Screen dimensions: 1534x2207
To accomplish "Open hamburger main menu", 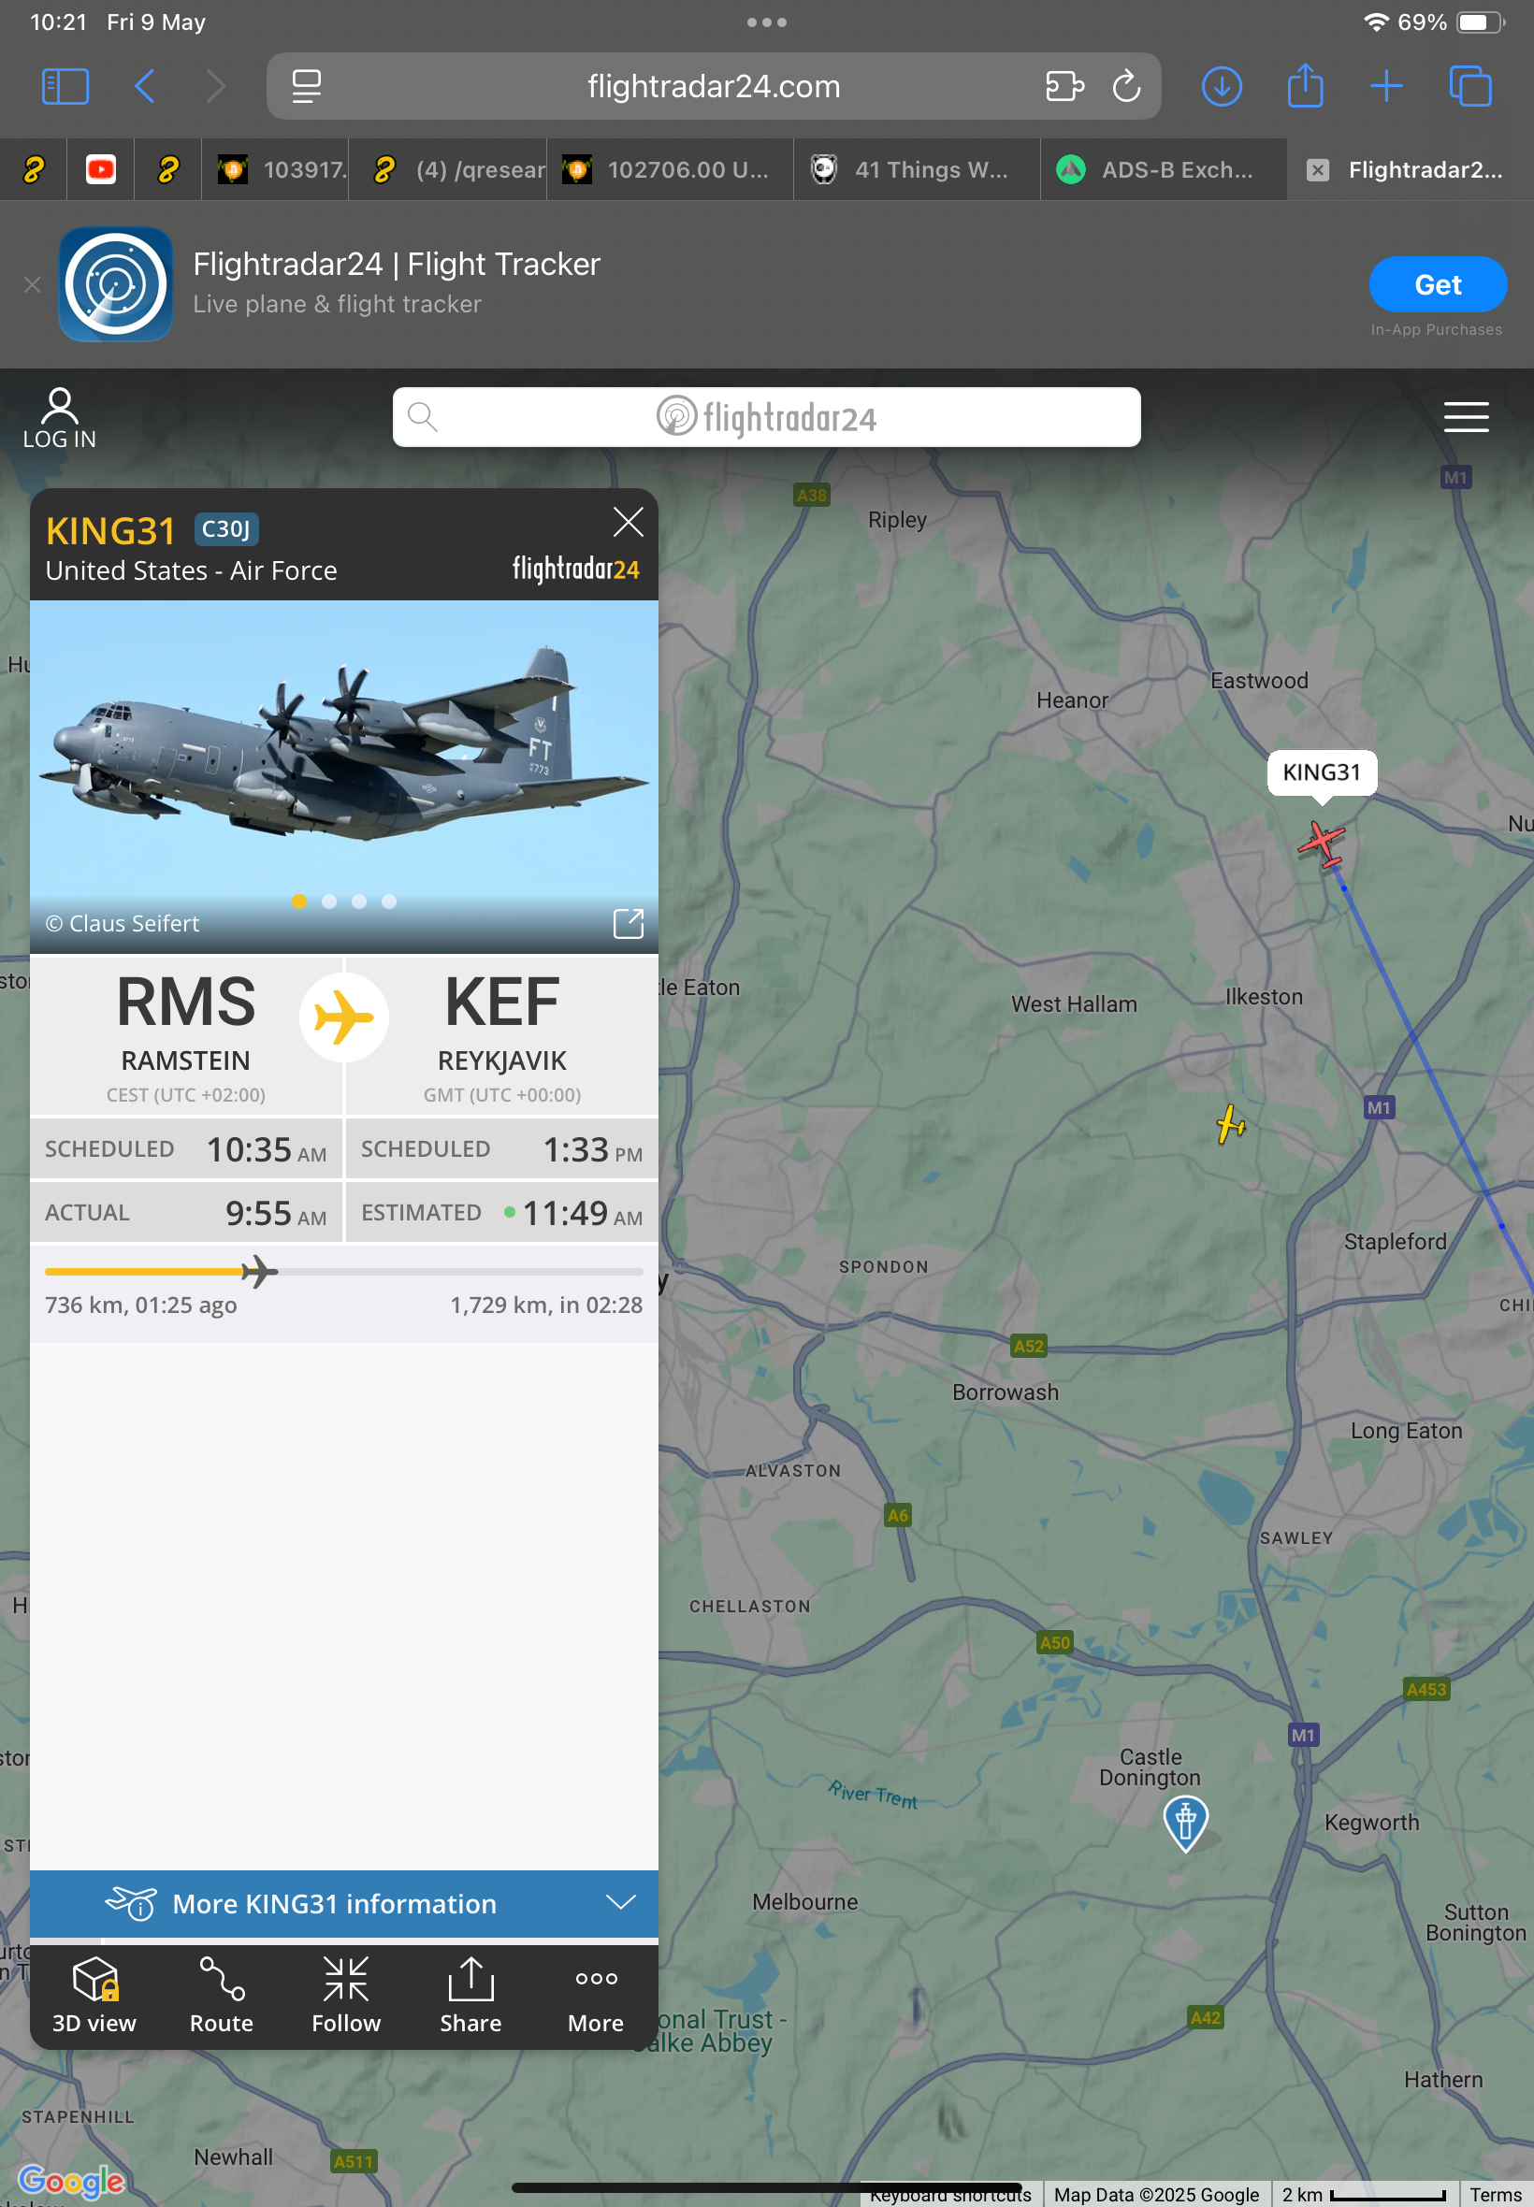I will tap(1466, 417).
